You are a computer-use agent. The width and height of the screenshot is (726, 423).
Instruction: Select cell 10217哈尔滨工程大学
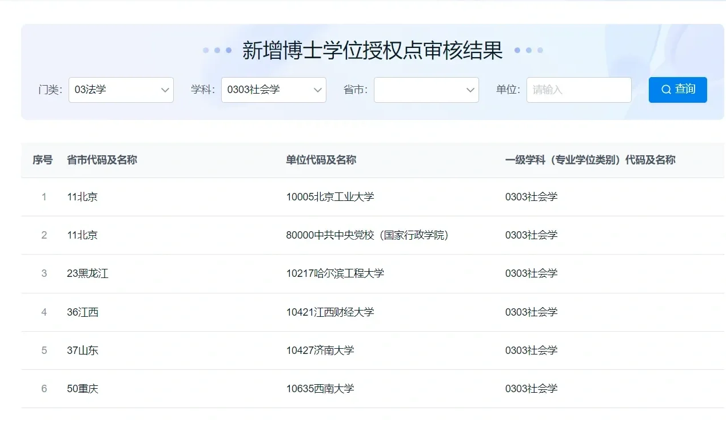click(x=335, y=273)
